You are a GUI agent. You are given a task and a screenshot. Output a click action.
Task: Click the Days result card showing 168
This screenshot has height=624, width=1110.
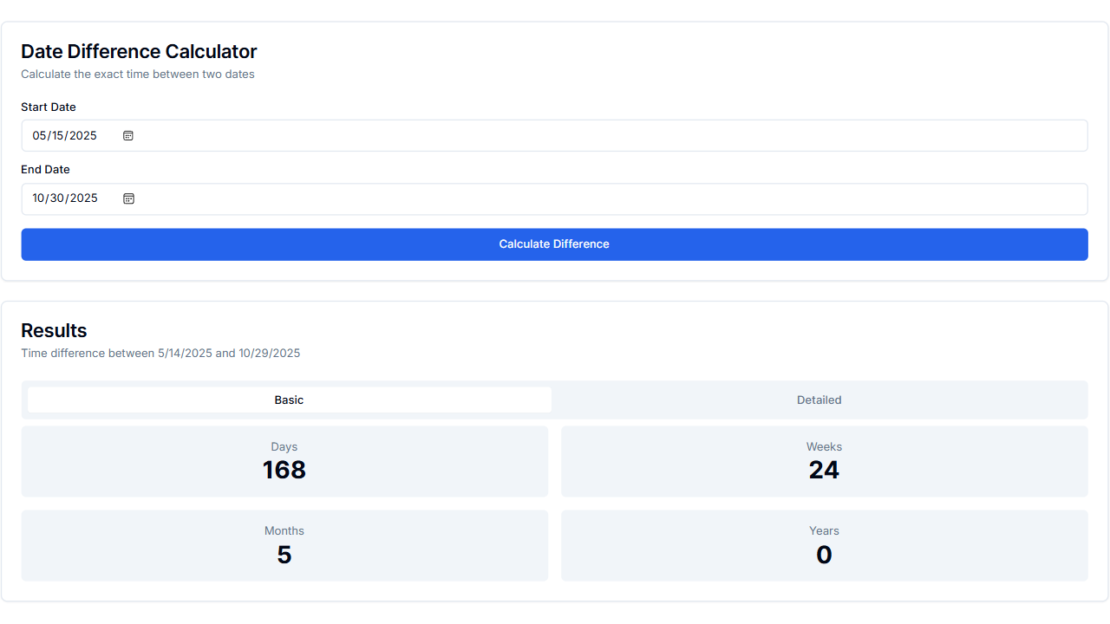[284, 460]
